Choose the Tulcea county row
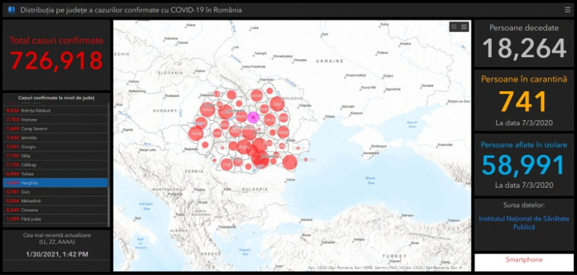Image resolution: width=577 pixels, height=275 pixels. point(55,173)
